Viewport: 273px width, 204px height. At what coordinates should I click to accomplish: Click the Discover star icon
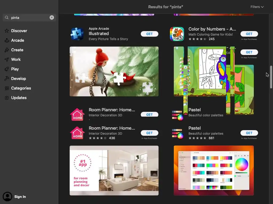(x=7, y=31)
